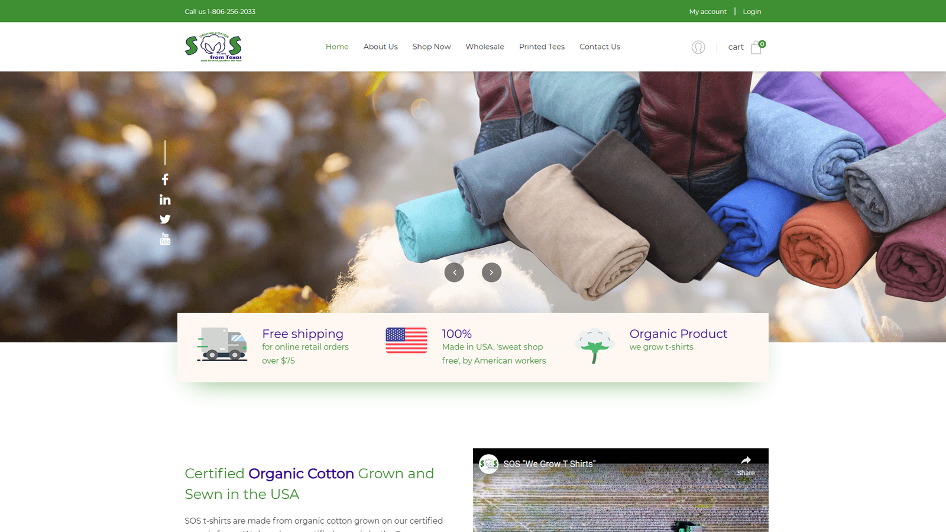The width and height of the screenshot is (946, 532).
Task: Open the shopping bag cart icon
Action: point(755,48)
